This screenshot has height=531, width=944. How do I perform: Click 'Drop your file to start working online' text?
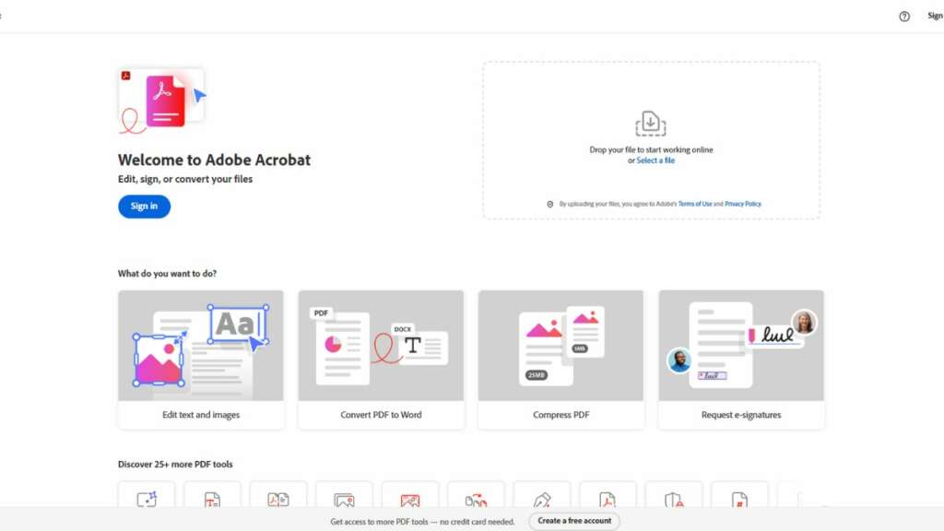pos(651,150)
